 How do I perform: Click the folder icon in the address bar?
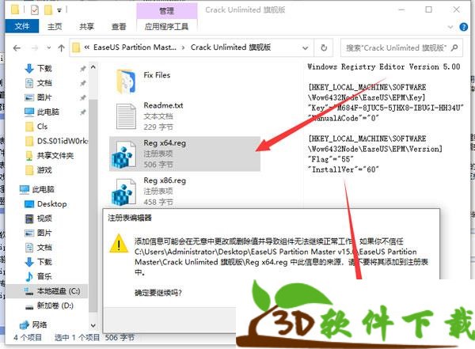[76, 47]
